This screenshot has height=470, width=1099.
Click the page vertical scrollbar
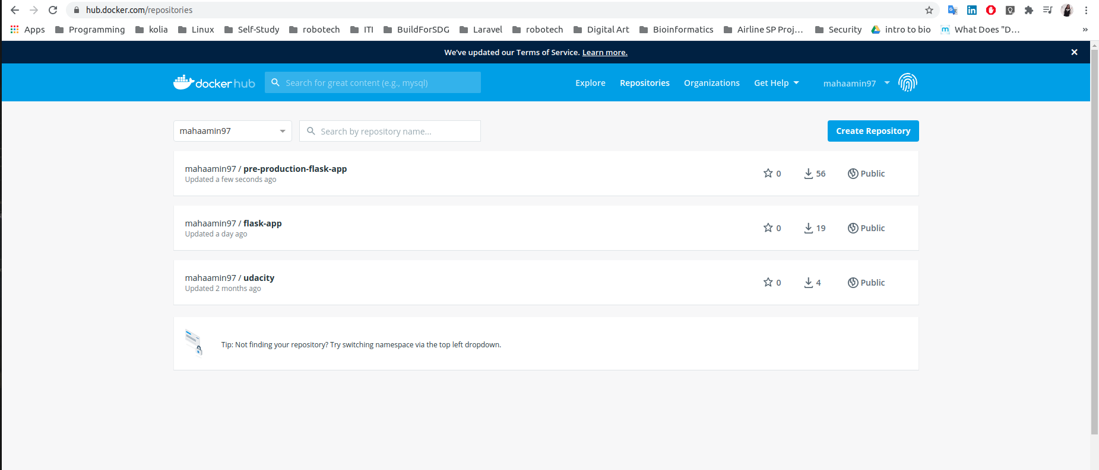(x=1094, y=243)
